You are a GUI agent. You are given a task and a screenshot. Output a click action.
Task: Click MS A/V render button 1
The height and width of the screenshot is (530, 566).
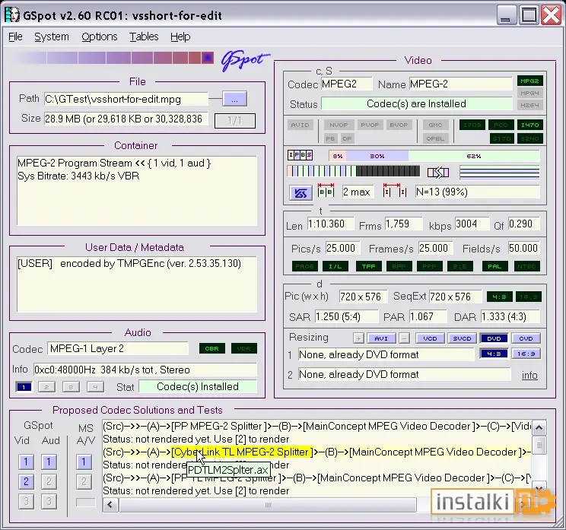click(x=84, y=462)
